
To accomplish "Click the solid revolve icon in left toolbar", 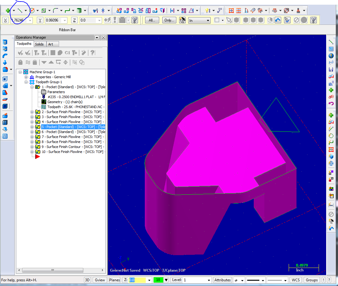I will click(x=5, y=49).
